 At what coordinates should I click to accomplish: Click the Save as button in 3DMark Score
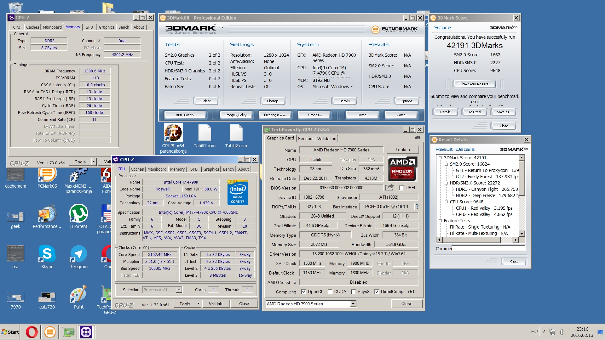[x=504, y=112]
